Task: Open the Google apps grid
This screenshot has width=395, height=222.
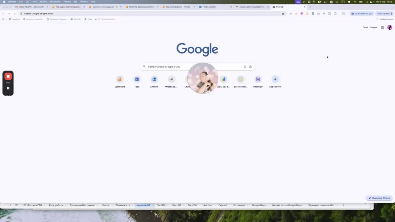Action: 382,27
